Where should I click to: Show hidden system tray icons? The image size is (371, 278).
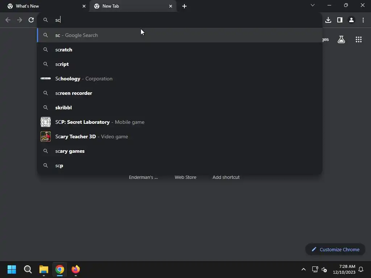coord(304,269)
